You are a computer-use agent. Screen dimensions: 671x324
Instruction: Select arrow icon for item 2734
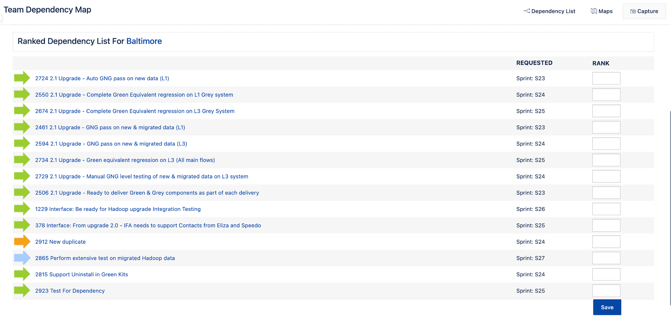click(x=22, y=160)
